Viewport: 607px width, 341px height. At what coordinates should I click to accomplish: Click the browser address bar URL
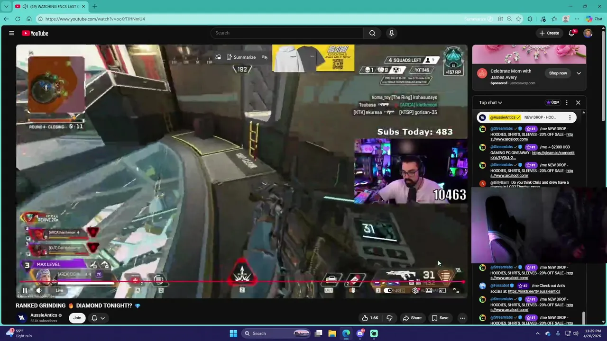coord(95,19)
